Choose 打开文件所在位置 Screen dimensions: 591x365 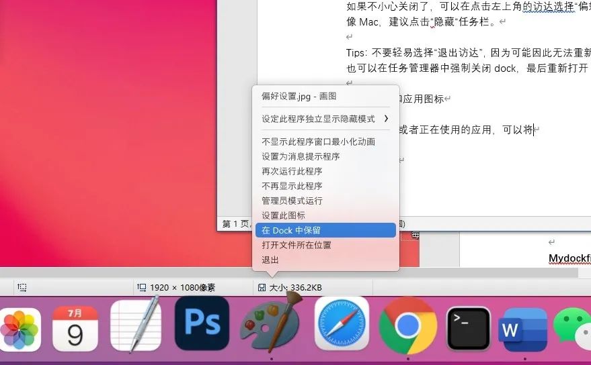tap(325, 245)
